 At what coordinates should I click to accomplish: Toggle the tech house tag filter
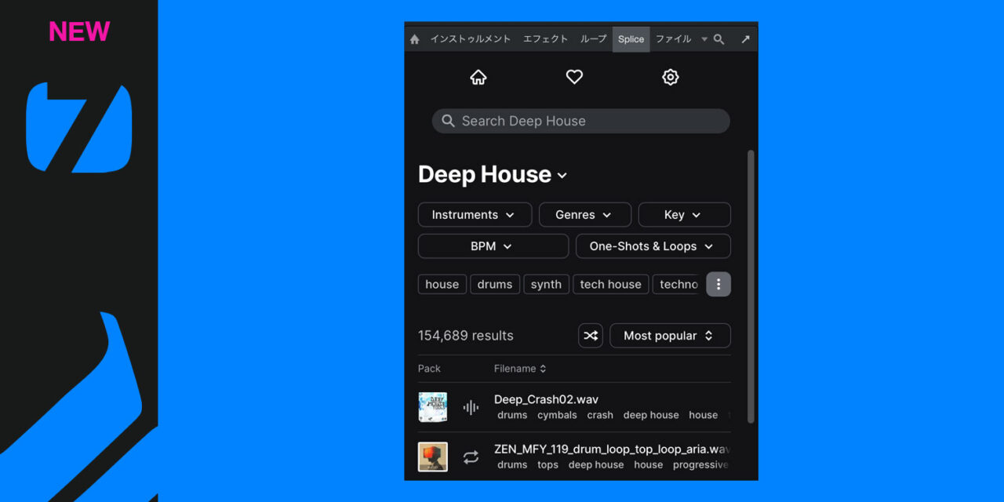click(x=611, y=285)
